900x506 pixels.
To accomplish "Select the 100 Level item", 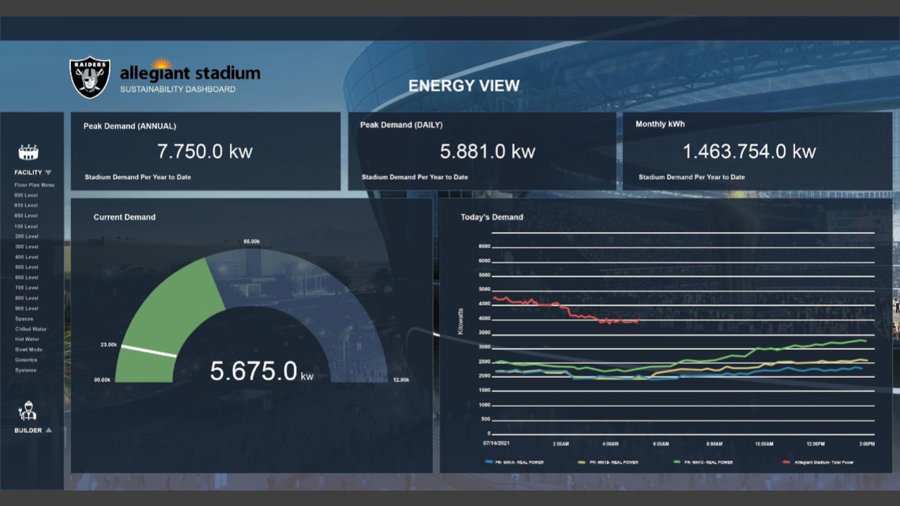I will pyautogui.click(x=26, y=226).
